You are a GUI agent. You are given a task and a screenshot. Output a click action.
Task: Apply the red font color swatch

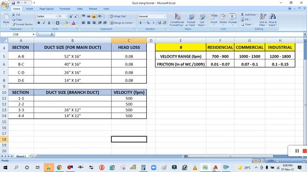tap(73, 23)
